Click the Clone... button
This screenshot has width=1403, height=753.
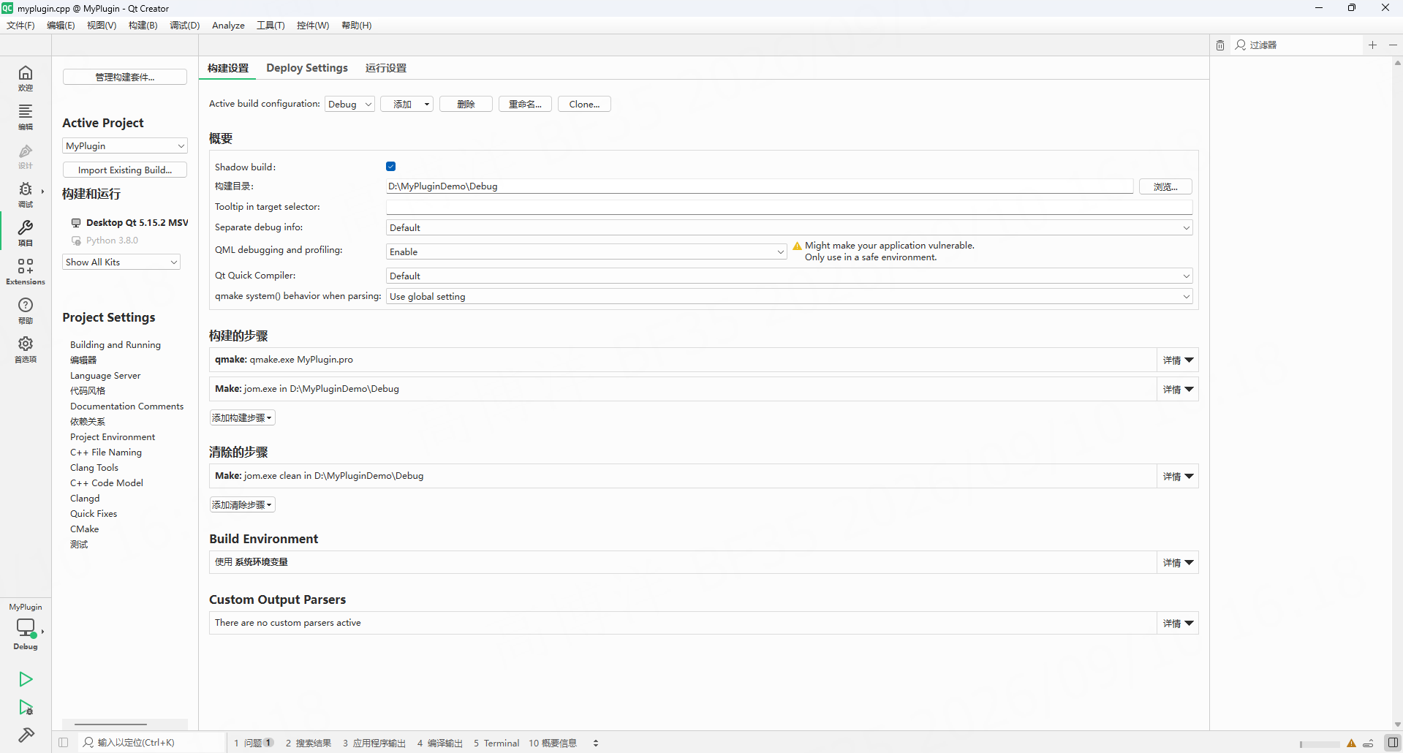pos(584,104)
